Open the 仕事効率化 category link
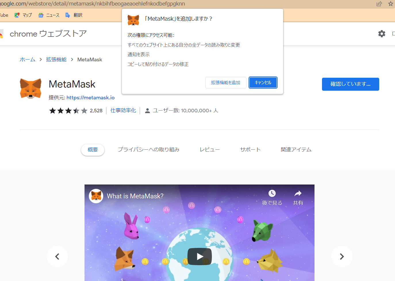Screen dimensions: 395x281 pyautogui.click(x=123, y=111)
